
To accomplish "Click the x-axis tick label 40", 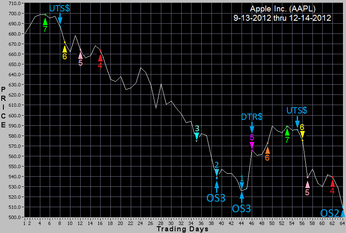I will (x=221, y=223).
